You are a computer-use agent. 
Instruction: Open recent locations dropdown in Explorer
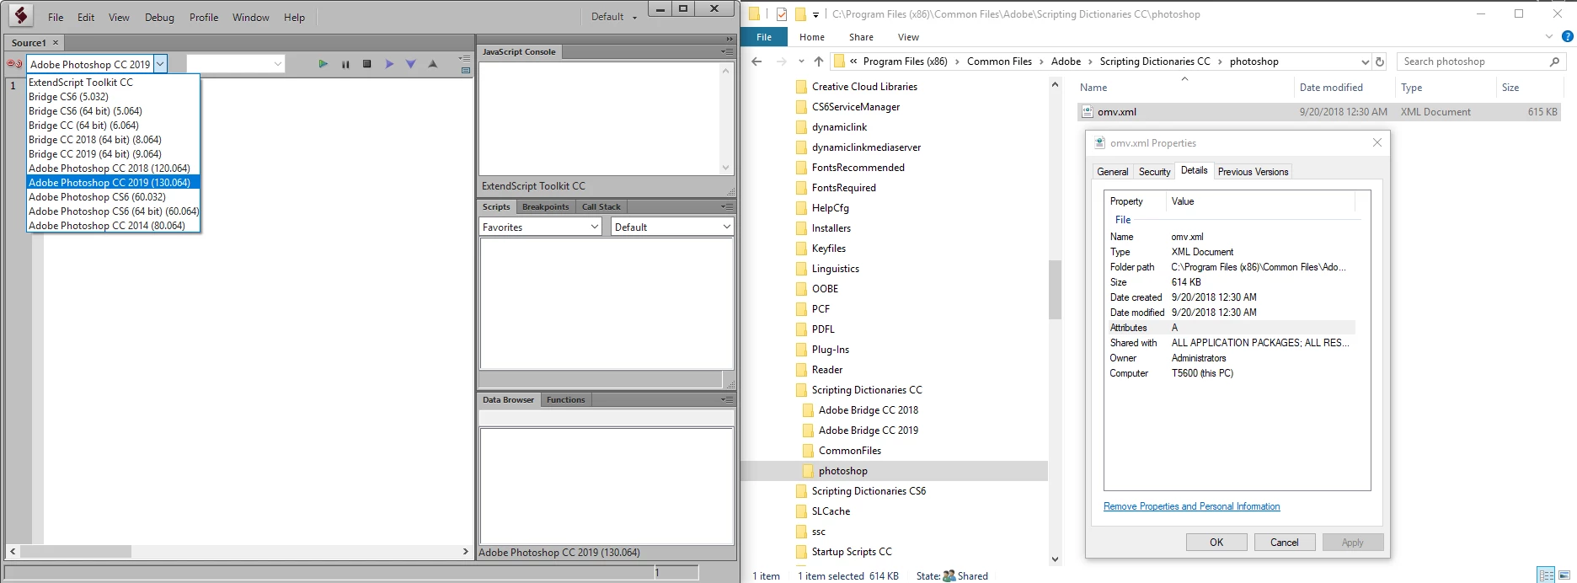tap(800, 62)
